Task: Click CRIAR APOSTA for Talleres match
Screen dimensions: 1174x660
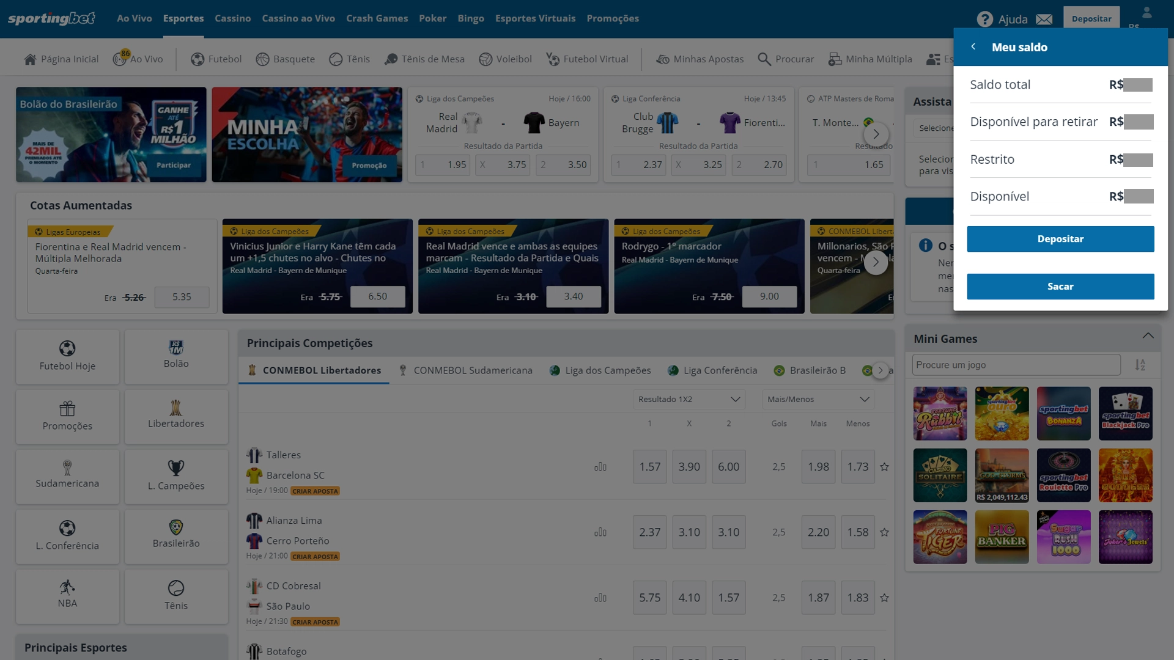Action: [x=315, y=491]
